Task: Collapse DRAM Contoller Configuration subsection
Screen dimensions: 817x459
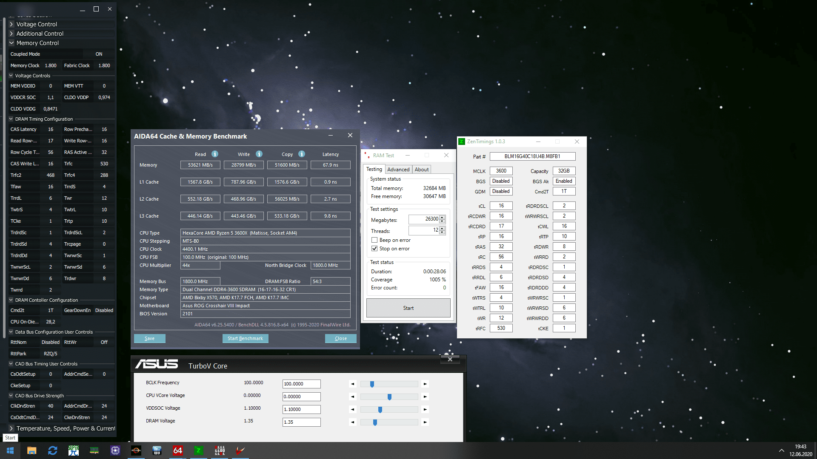Action: pos(11,300)
